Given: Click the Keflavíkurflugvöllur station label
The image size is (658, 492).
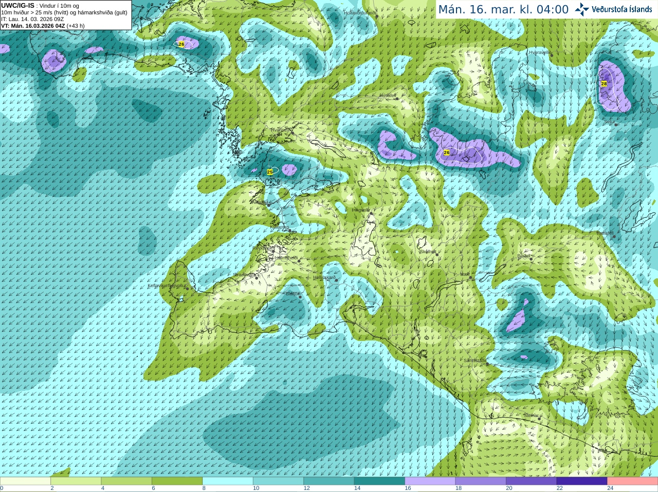Looking at the screenshot, I should [167, 286].
